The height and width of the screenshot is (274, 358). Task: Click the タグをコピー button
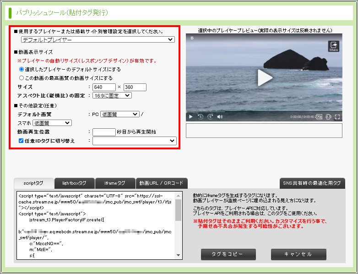pos(228,254)
